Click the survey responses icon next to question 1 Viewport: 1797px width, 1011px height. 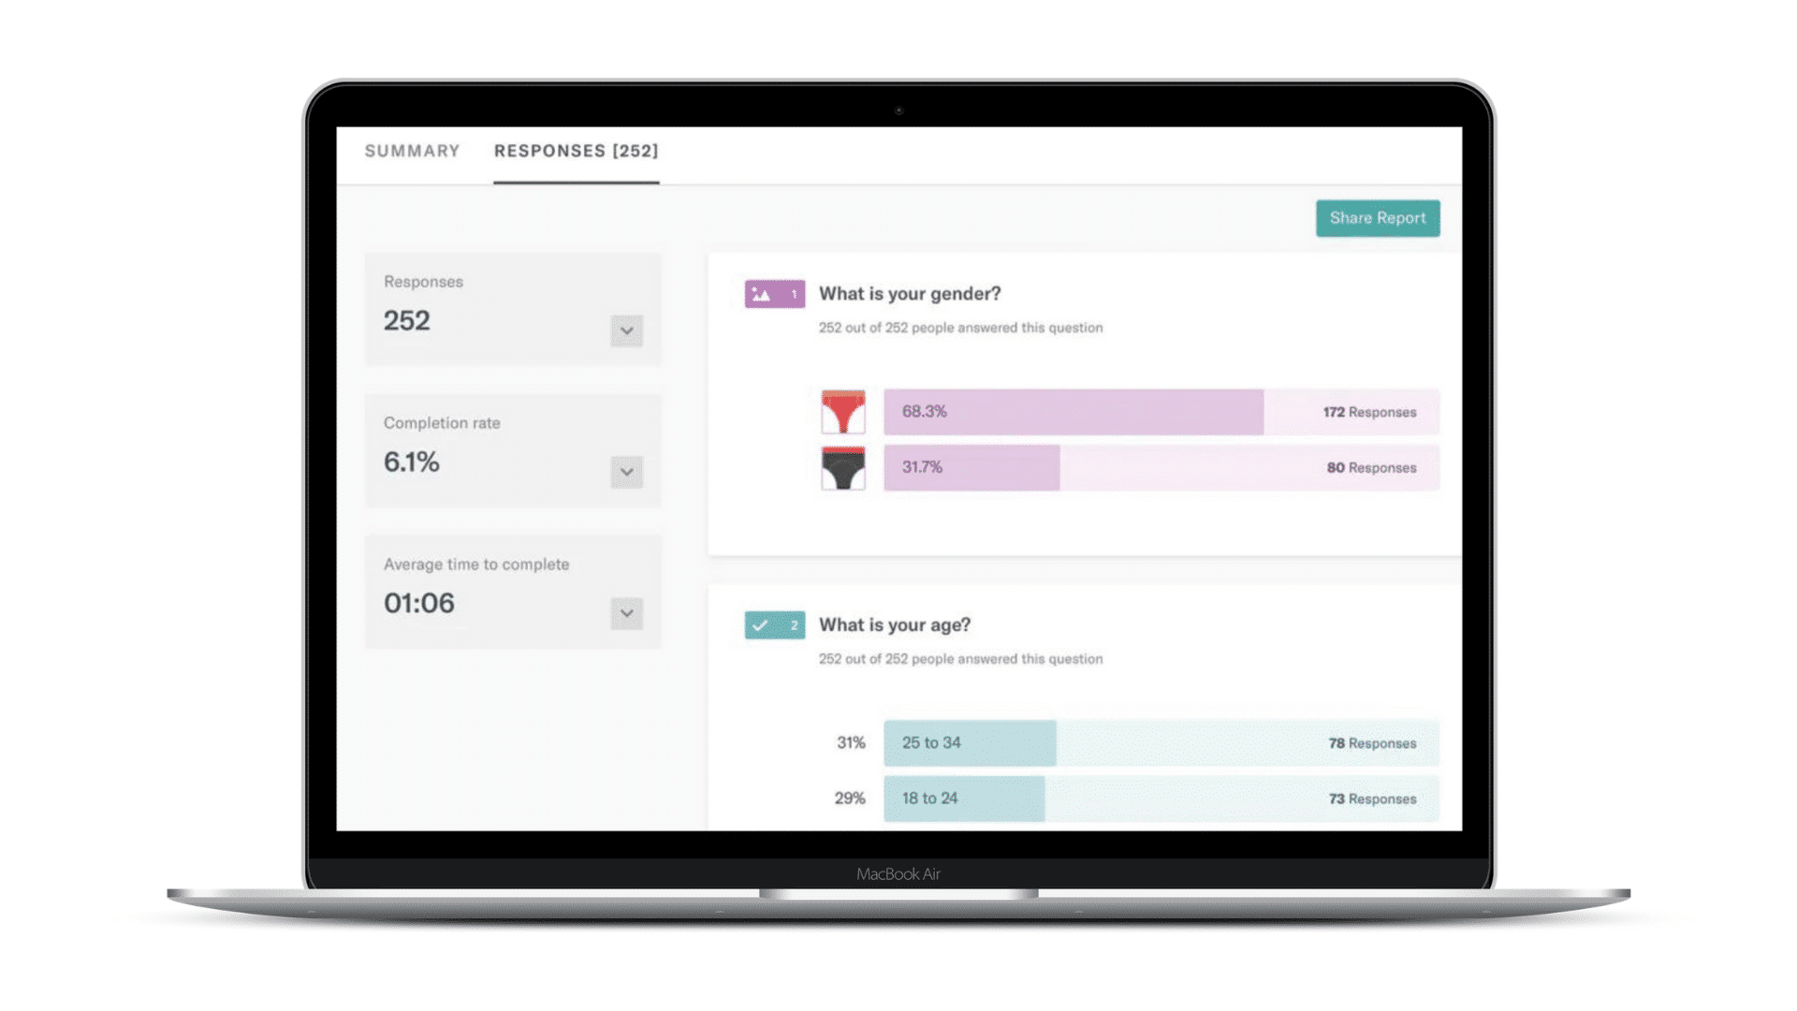click(x=774, y=294)
